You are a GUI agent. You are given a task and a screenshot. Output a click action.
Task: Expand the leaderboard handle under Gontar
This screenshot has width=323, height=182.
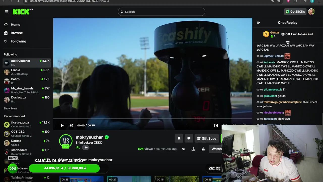pyautogui.click(x=288, y=42)
